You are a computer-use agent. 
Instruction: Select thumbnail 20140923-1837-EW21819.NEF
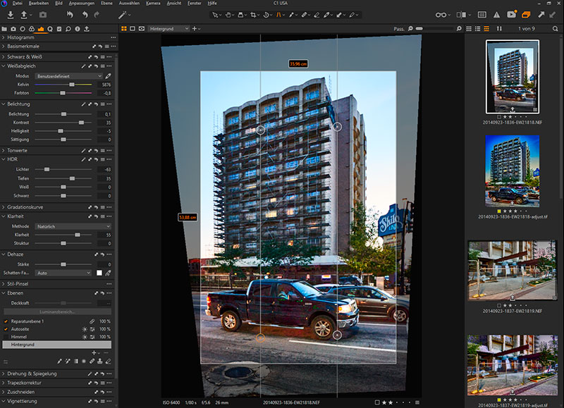513,271
